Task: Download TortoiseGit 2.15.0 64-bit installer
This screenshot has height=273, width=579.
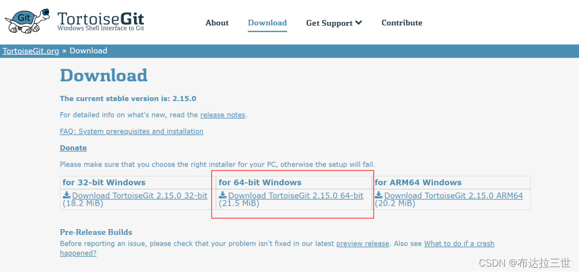Action: pyautogui.click(x=296, y=196)
